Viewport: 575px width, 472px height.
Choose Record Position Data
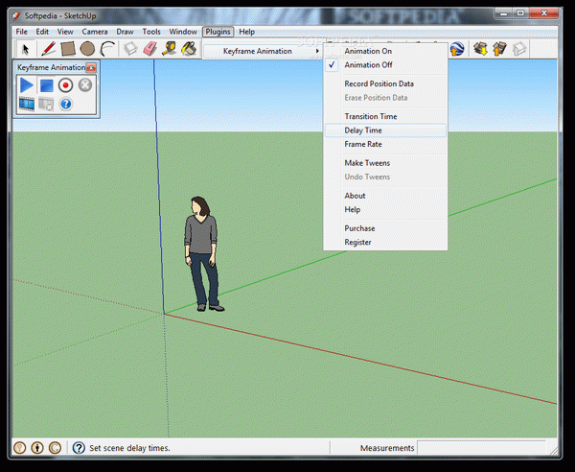(385, 83)
